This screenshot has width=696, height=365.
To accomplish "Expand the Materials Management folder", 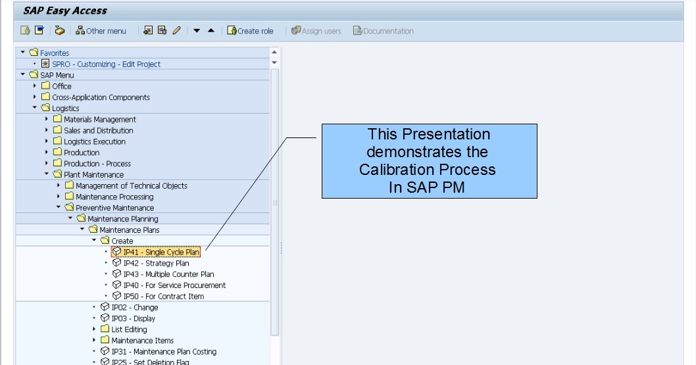I will coord(46,119).
